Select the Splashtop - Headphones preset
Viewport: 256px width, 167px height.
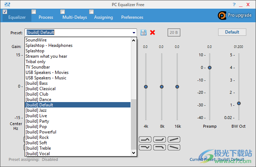click(x=78, y=45)
